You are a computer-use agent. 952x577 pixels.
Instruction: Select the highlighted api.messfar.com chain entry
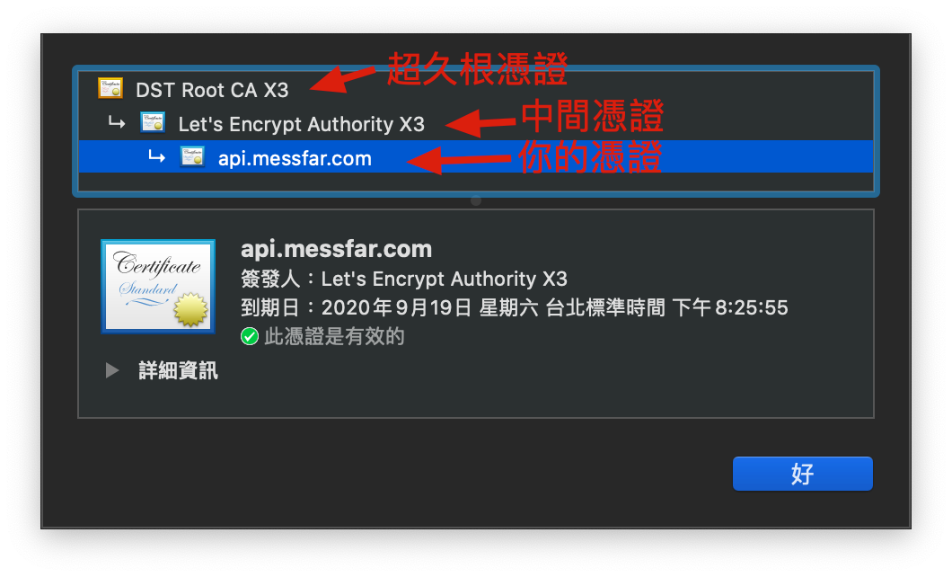(x=476, y=157)
